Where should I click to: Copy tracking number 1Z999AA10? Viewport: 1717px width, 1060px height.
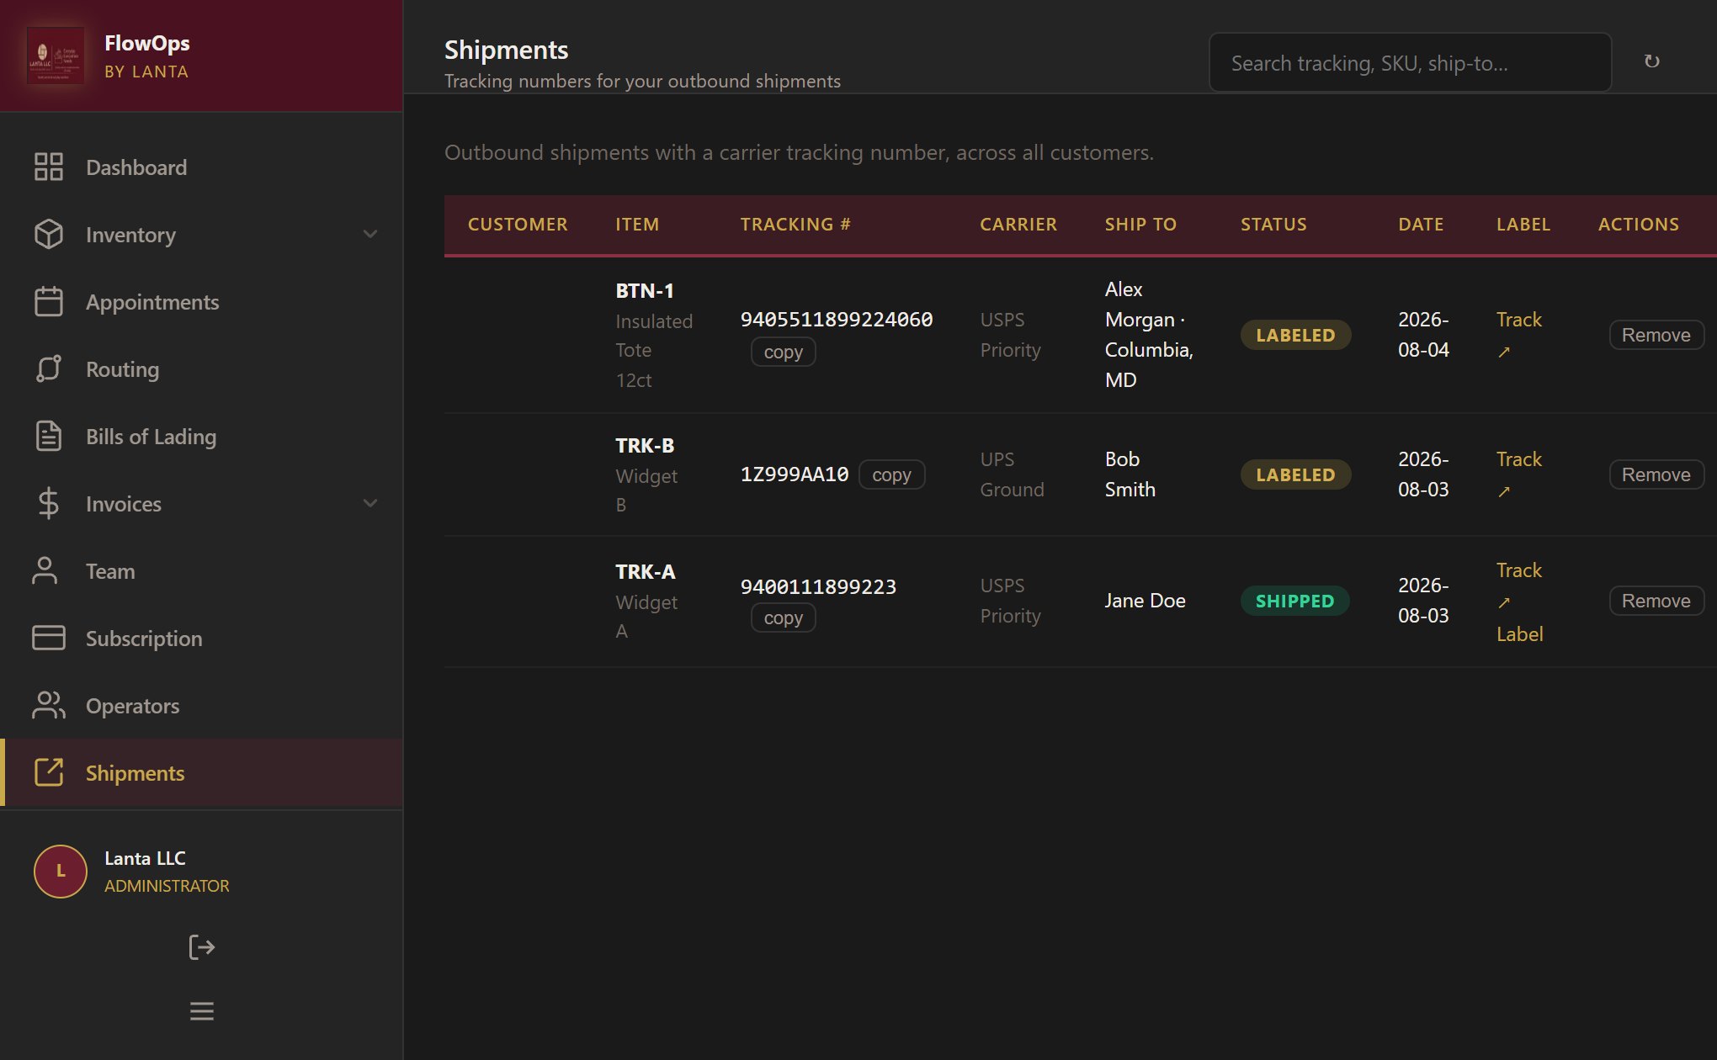(x=891, y=474)
